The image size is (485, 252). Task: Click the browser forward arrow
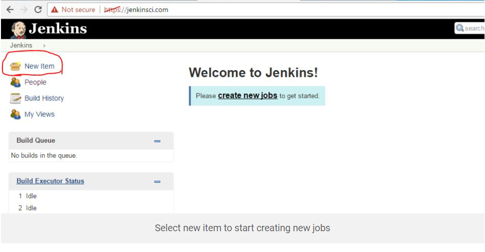[x=24, y=10]
